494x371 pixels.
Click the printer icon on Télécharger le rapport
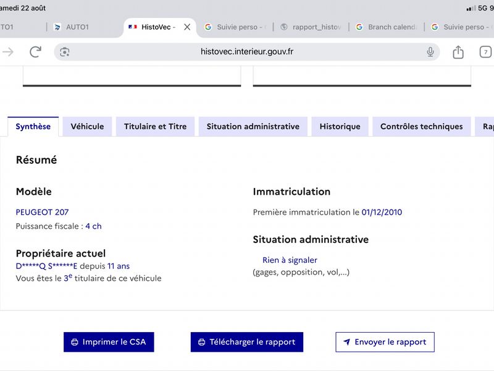pos(202,343)
